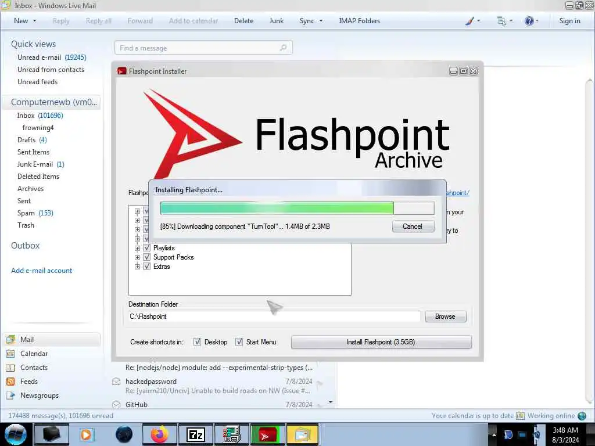Click the Flashpoint Installer title bar icon
Image resolution: width=595 pixels, height=446 pixels.
pyautogui.click(x=122, y=71)
